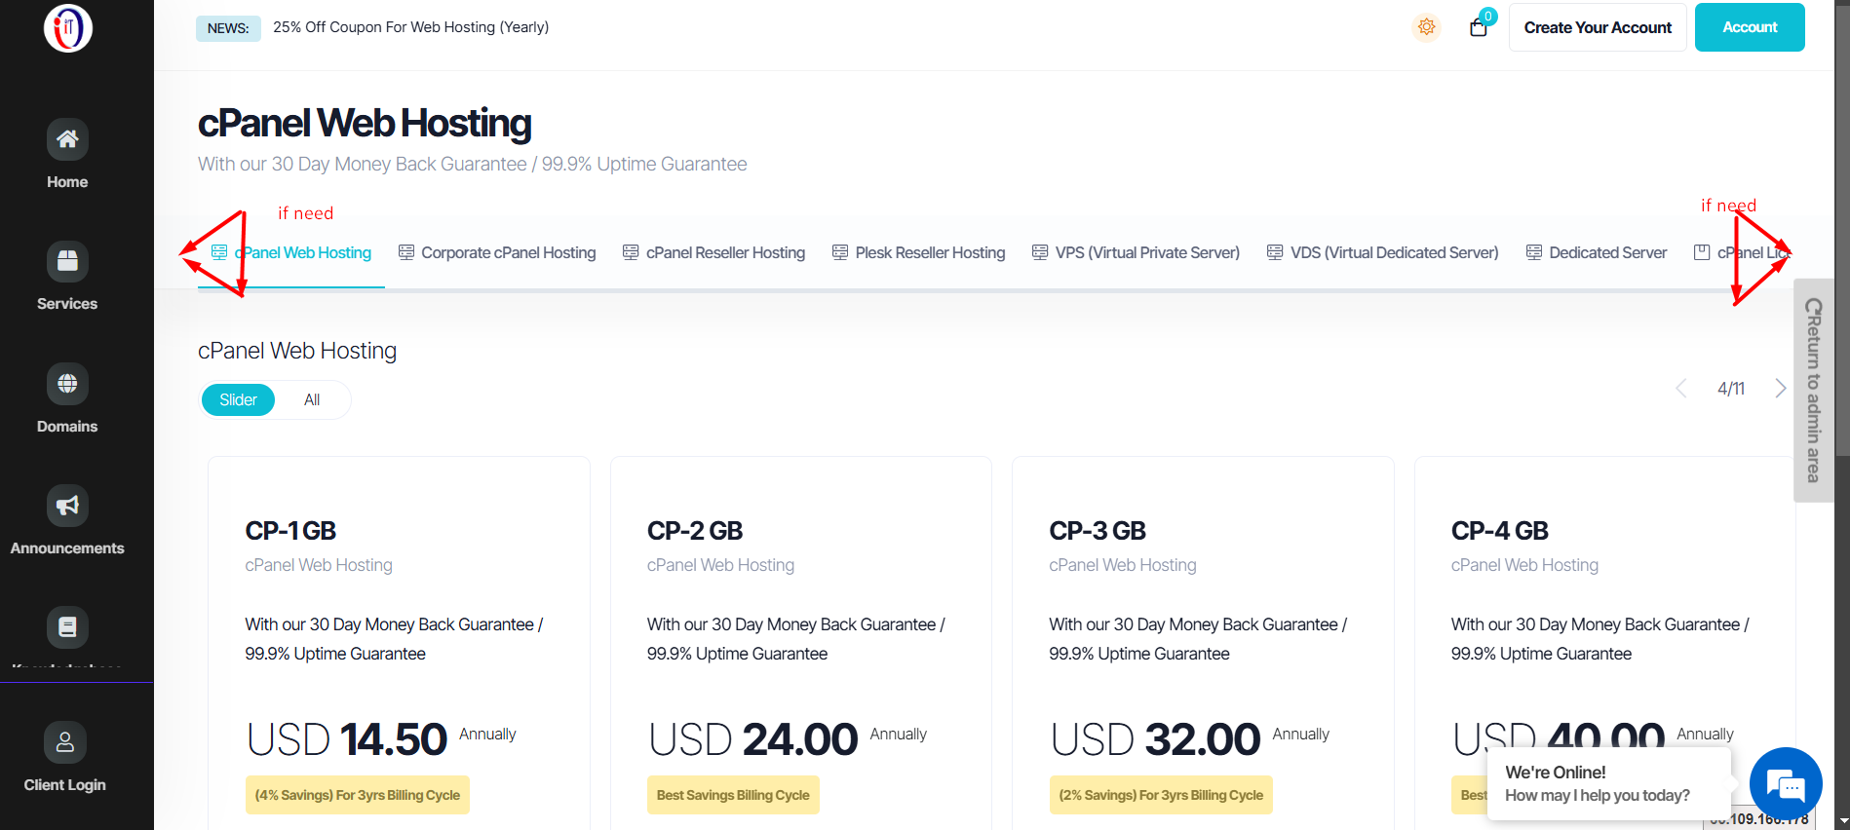Click the 30 Day Money Back subtitle under main heading

473,164
